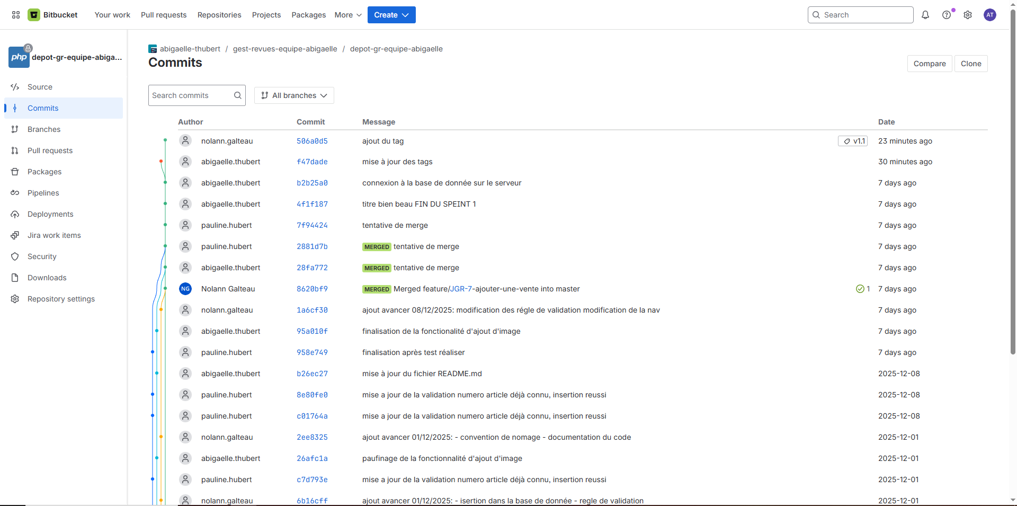The height and width of the screenshot is (506, 1017).
Task: Open depot-gr-equipe-abigaelle breadcrumb link
Action: click(396, 49)
